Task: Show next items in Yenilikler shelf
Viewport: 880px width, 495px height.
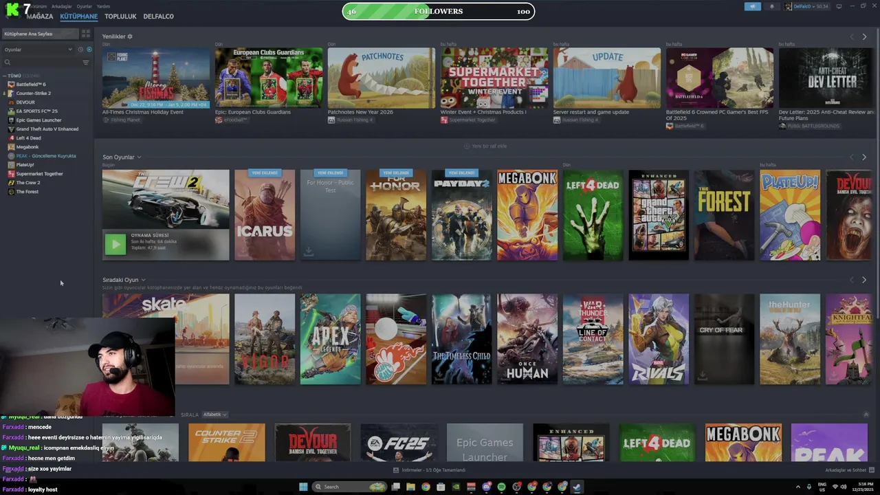Action: pyautogui.click(x=864, y=37)
